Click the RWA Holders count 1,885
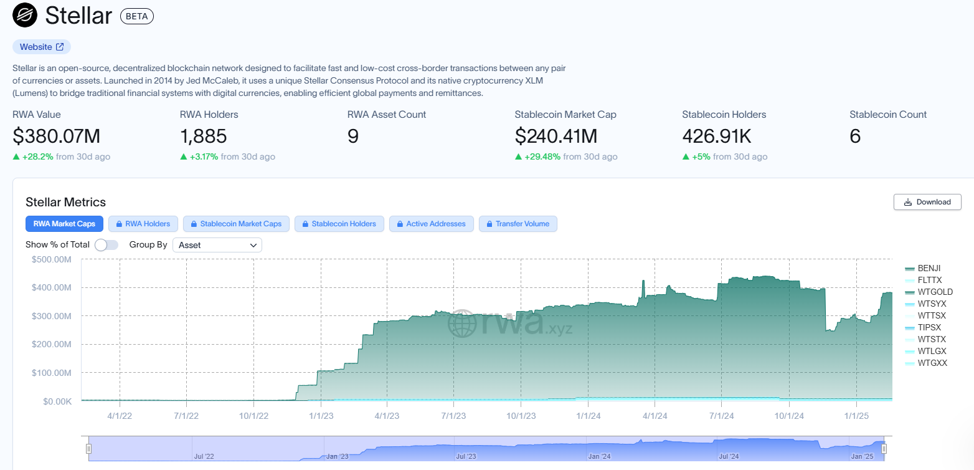 coord(204,136)
